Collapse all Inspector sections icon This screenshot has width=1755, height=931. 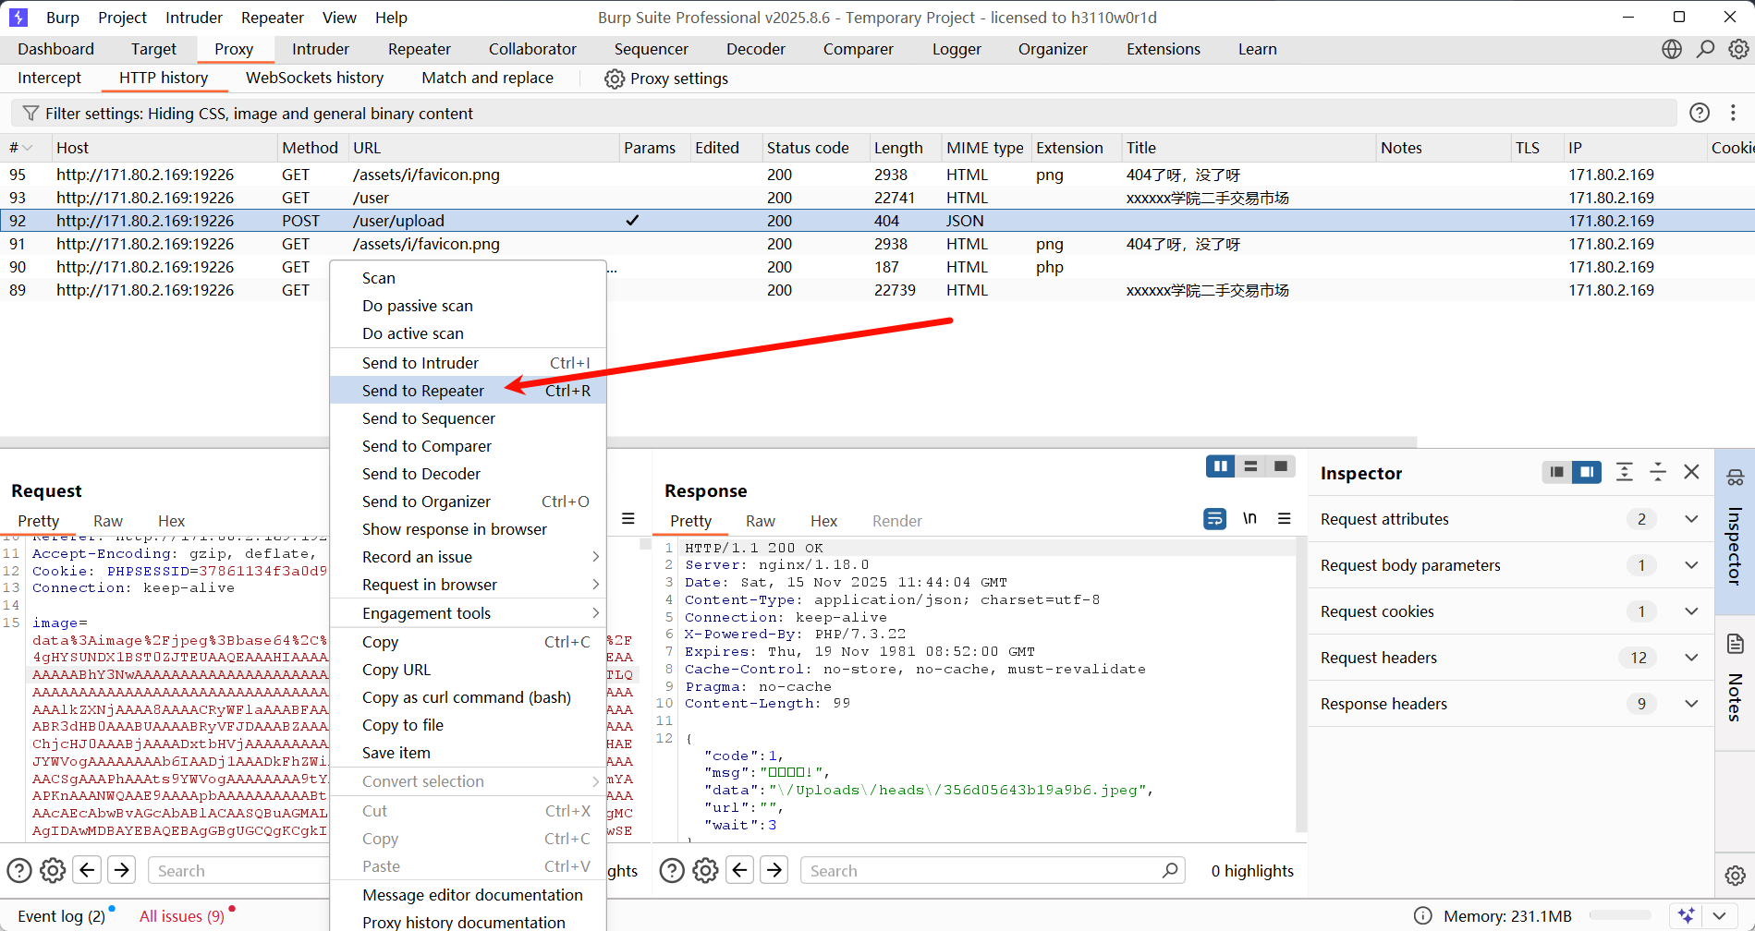click(x=1658, y=472)
